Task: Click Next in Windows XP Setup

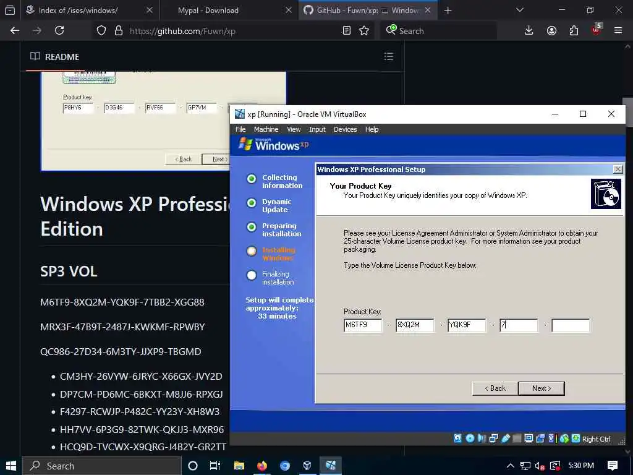Action: (542, 388)
